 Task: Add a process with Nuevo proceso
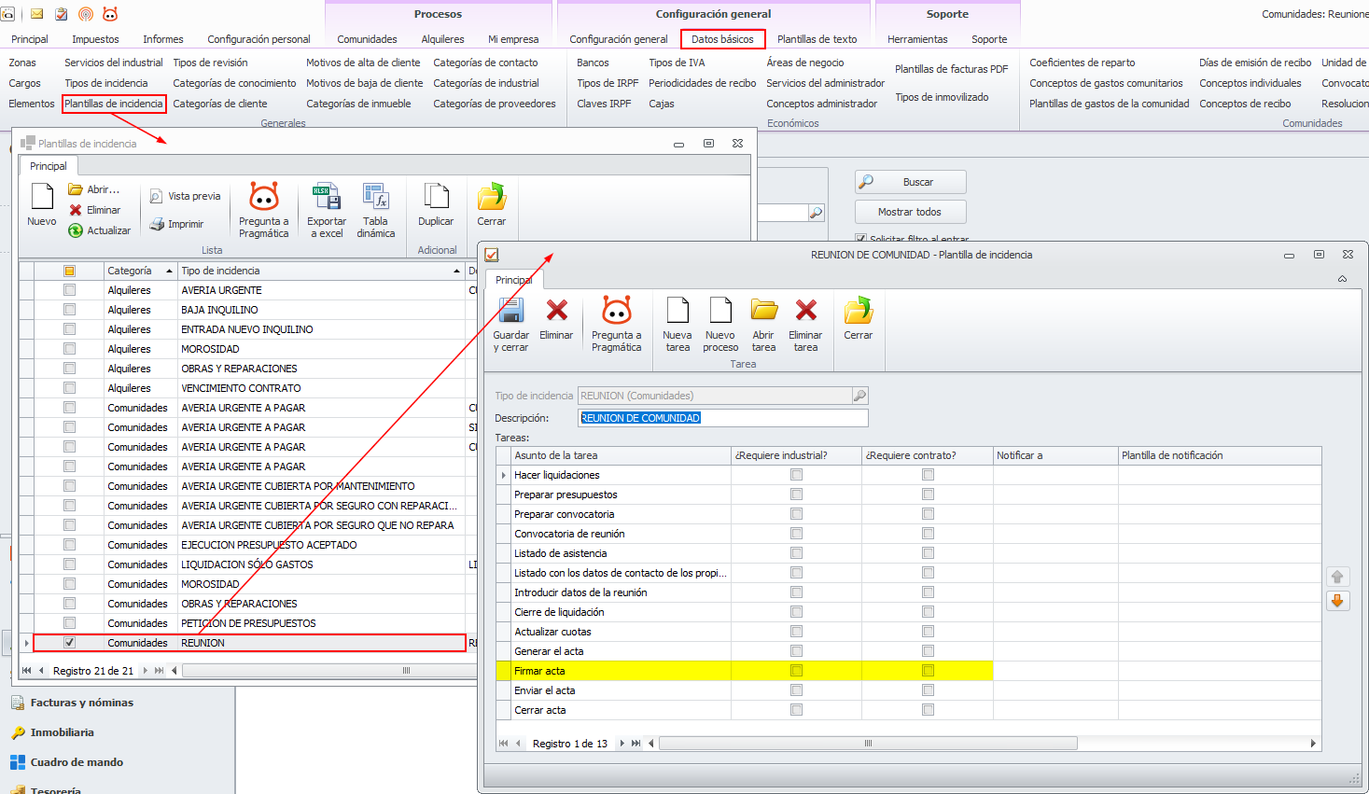point(720,325)
